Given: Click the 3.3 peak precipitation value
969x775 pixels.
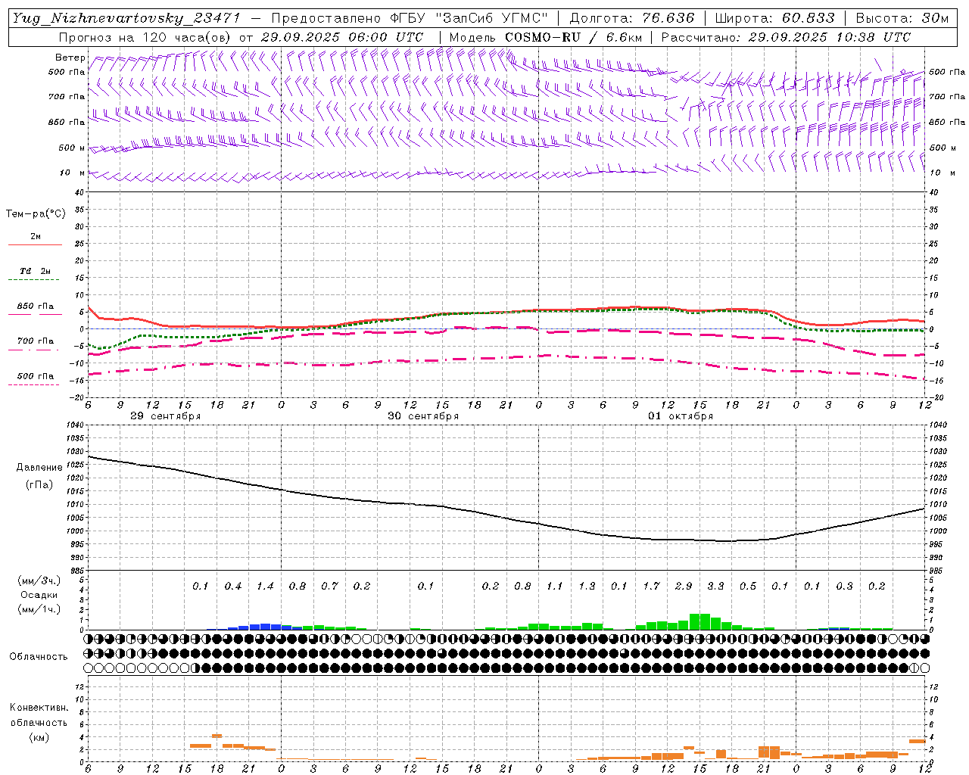Looking at the screenshot, I should click(x=715, y=587).
